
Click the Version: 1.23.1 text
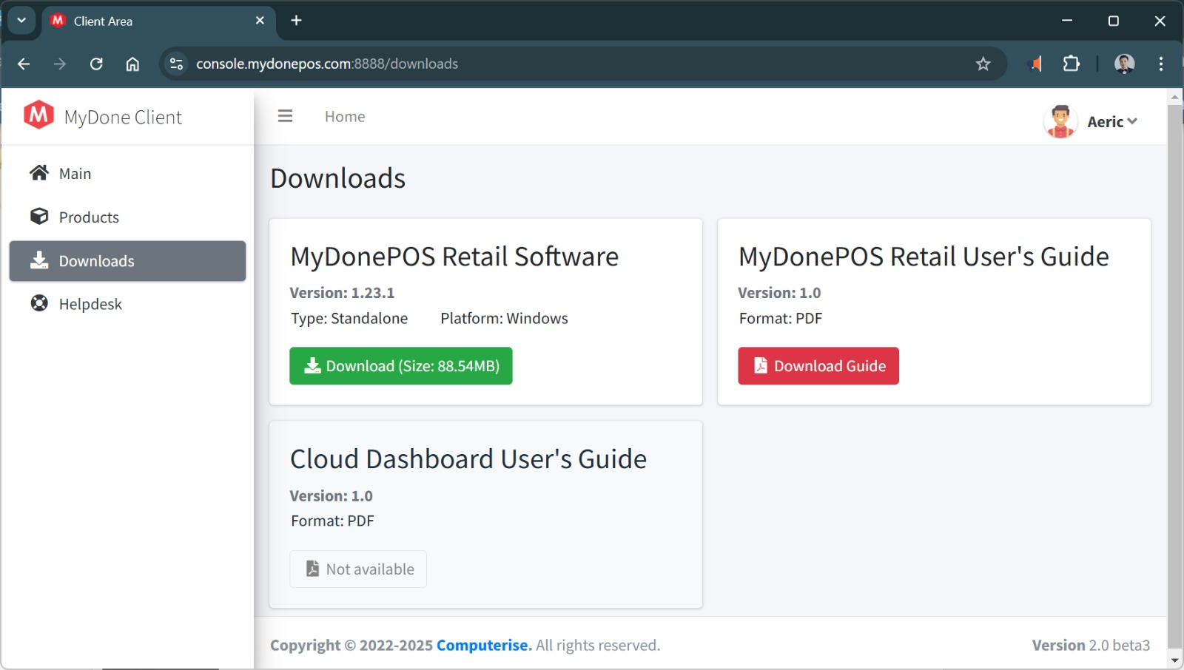tap(342, 293)
